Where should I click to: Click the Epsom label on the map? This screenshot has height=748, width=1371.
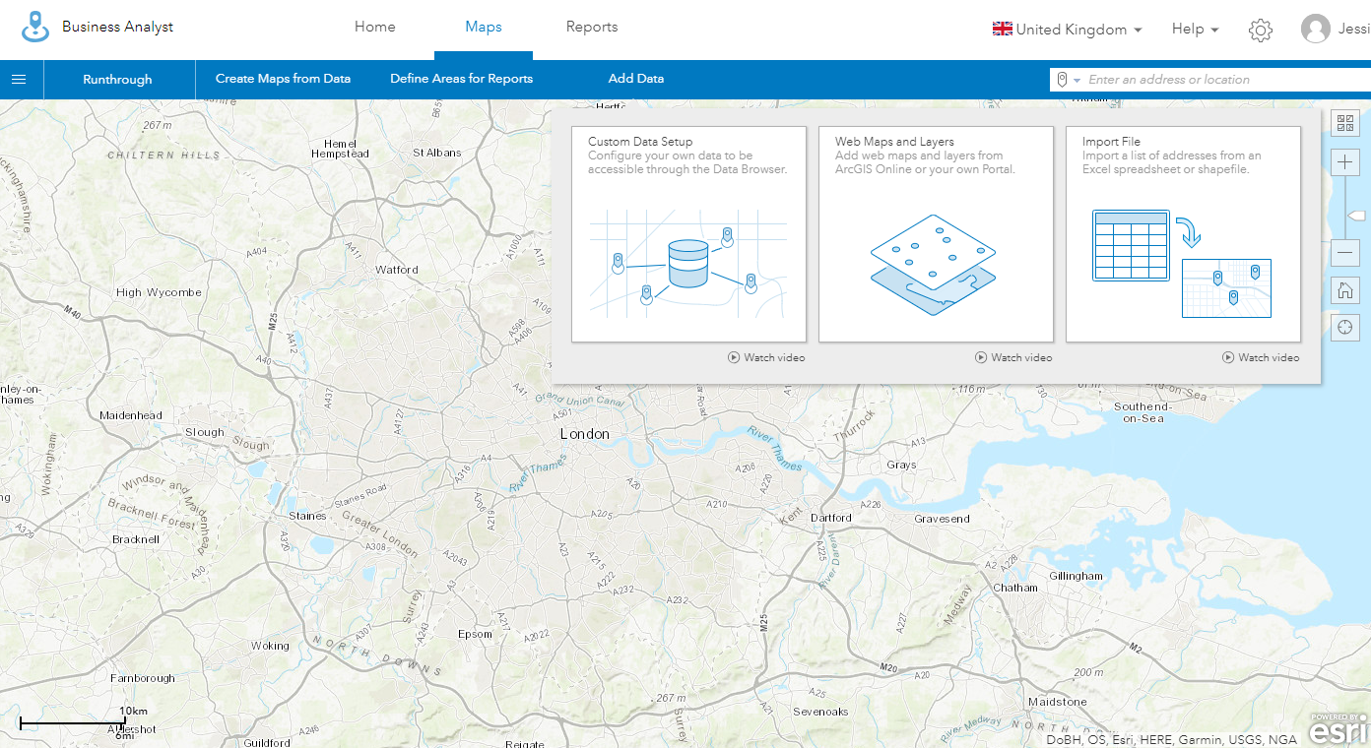point(476,634)
